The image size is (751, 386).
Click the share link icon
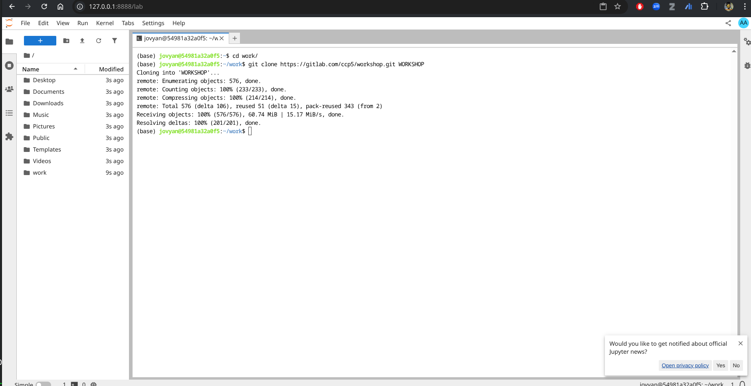(x=728, y=23)
